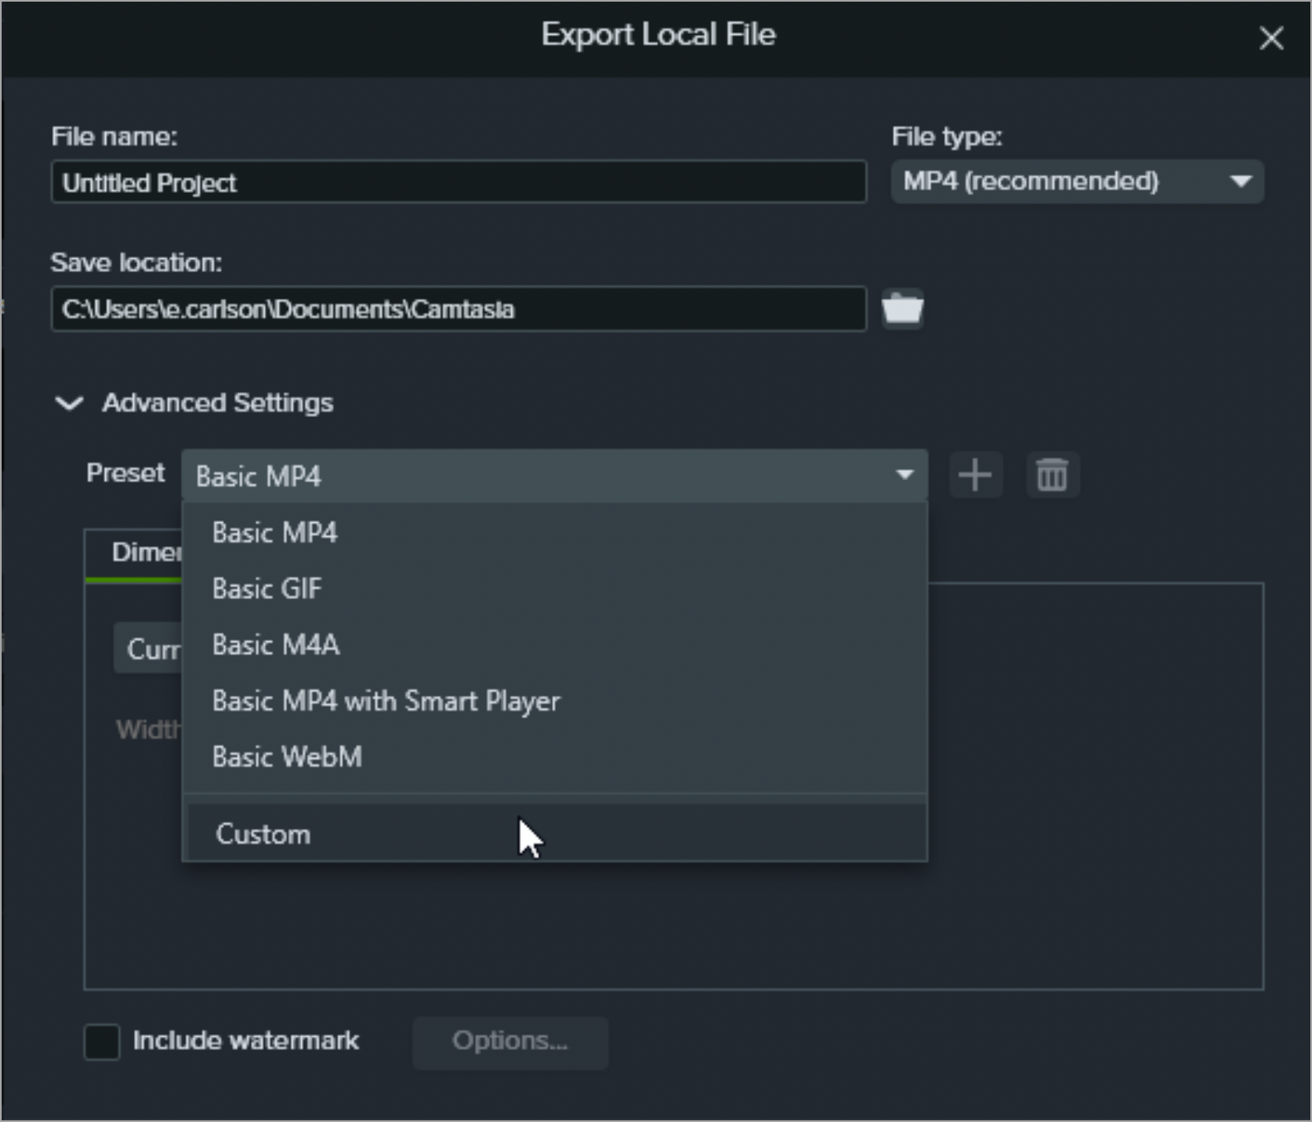Collapse the Advanced Settings section
Screen dimensions: 1312x1122
click(x=69, y=403)
